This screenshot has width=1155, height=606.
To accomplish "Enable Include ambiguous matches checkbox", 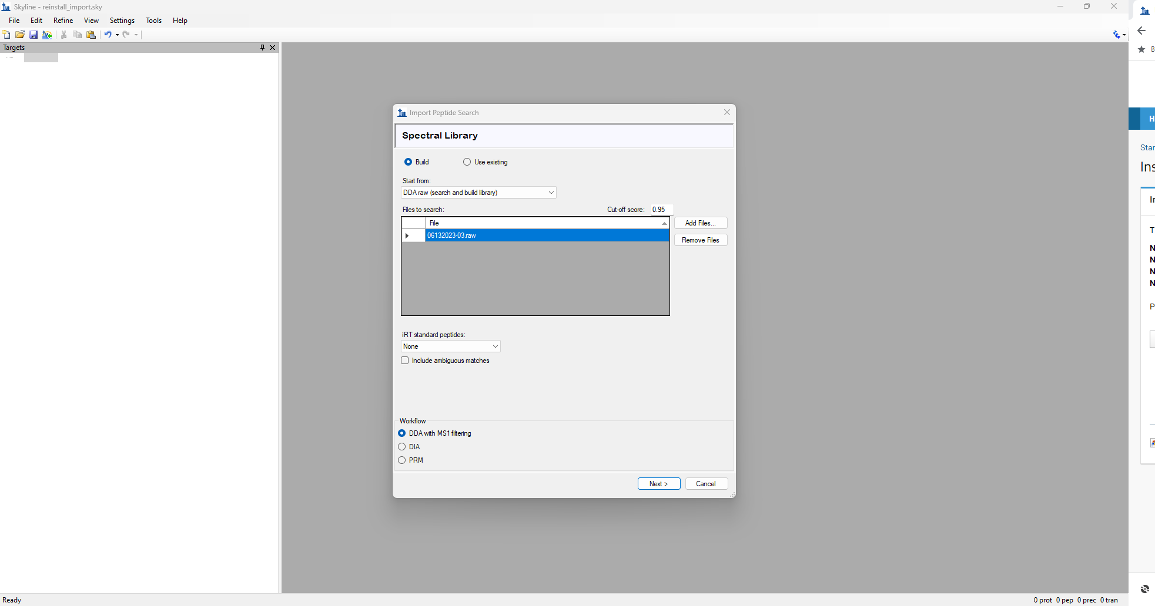I will point(405,361).
